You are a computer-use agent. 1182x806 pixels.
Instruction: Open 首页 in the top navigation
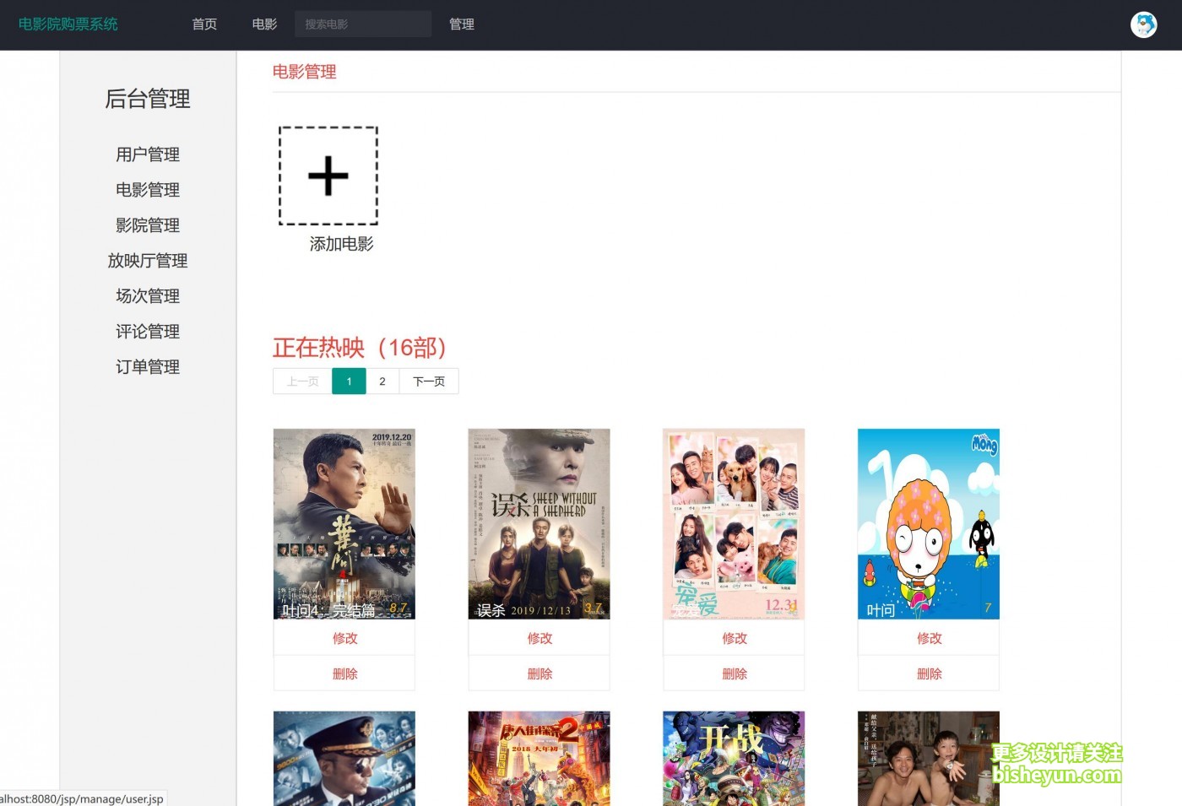204,24
